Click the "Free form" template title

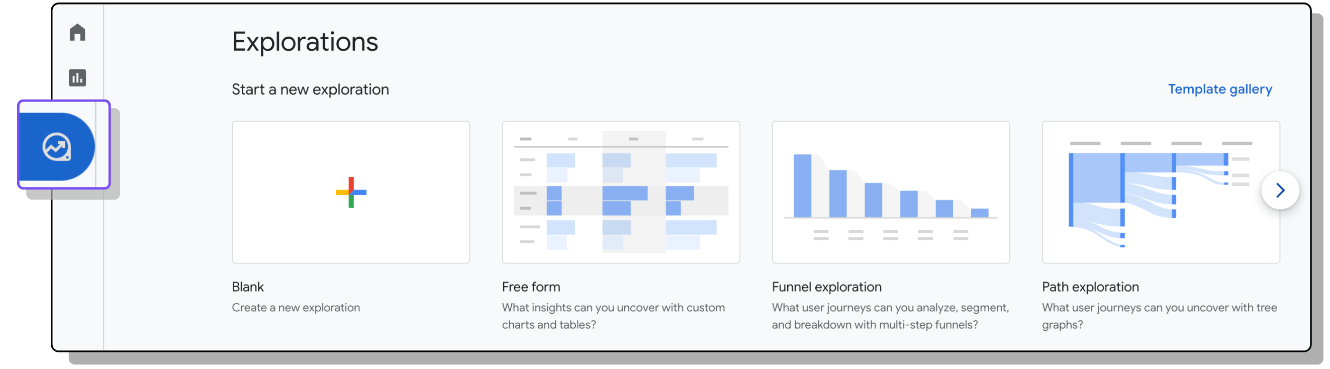tap(531, 287)
